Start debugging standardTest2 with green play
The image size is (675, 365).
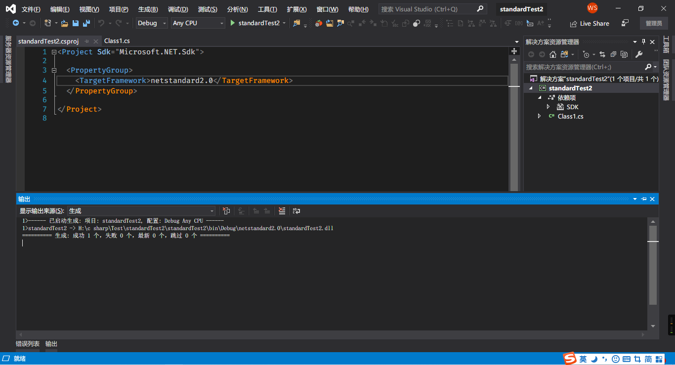[233, 23]
